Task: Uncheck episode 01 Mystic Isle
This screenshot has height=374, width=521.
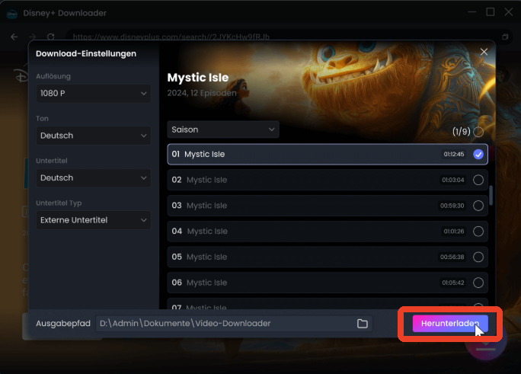Action: pos(478,154)
